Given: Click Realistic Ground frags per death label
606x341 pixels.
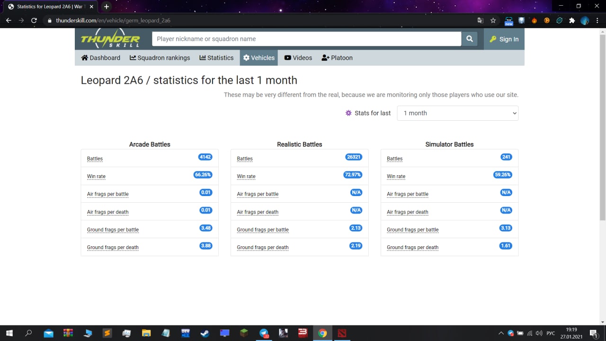Looking at the screenshot, I should (x=263, y=247).
